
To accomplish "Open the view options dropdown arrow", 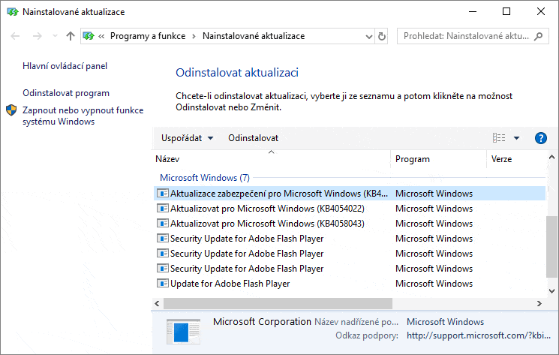I will pyautogui.click(x=516, y=138).
